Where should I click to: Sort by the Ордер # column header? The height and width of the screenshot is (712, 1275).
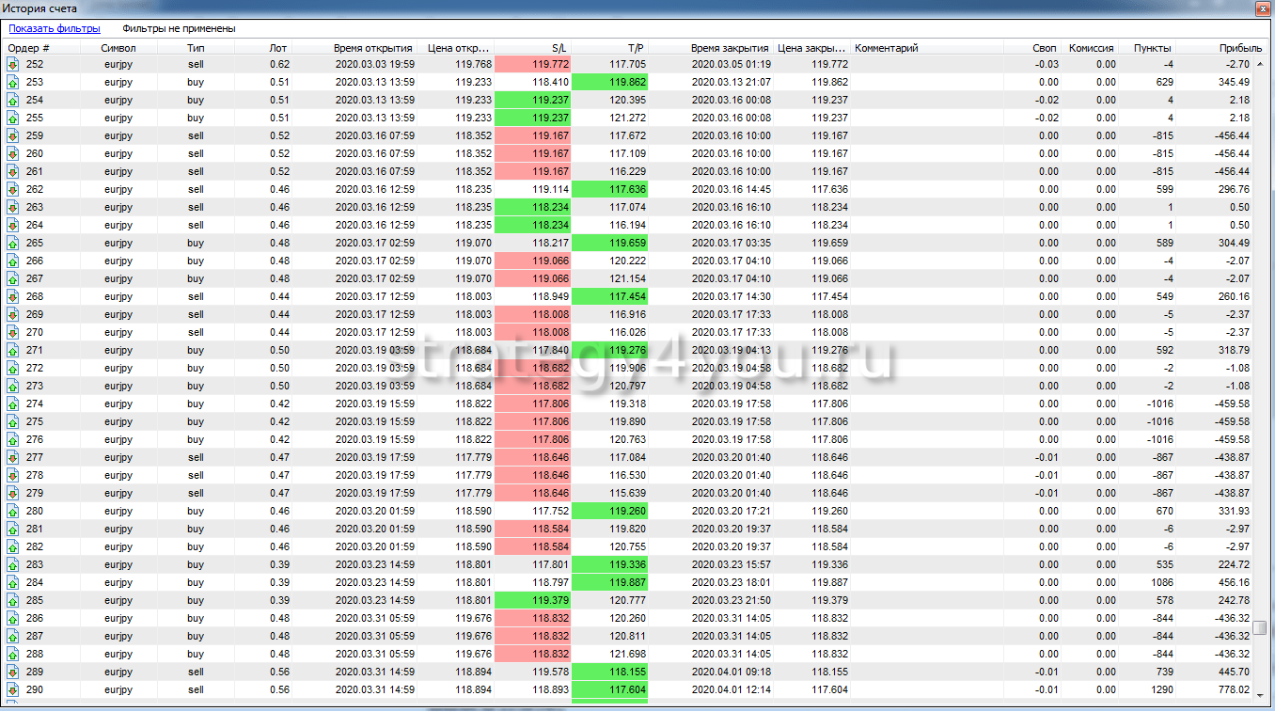[x=30, y=47]
